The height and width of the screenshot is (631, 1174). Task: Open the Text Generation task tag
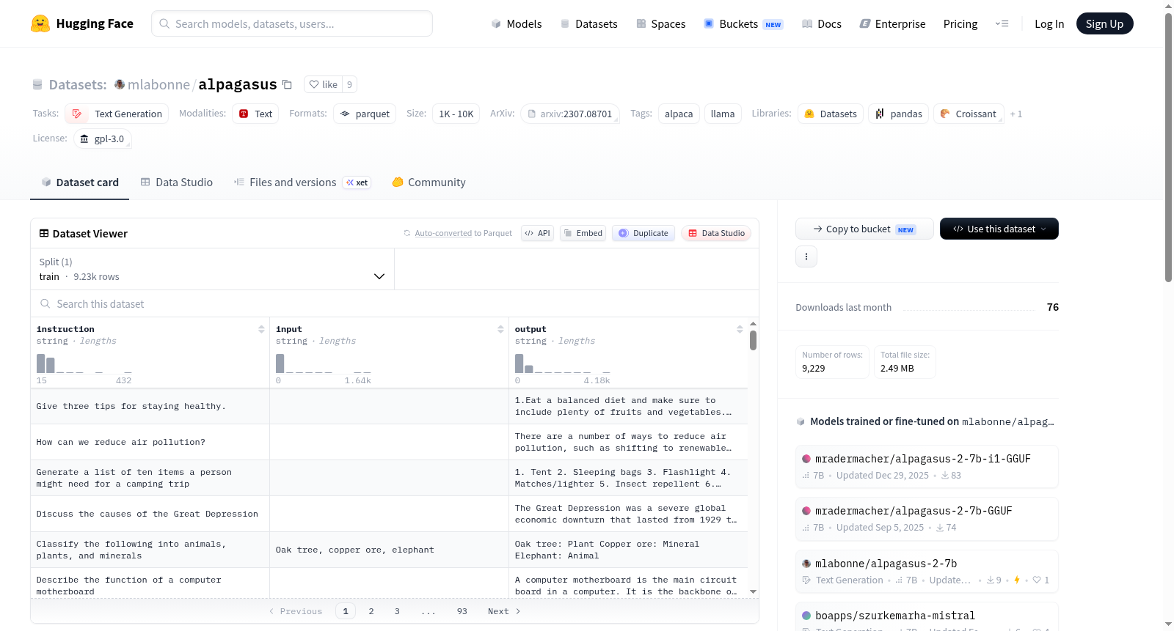pyautogui.click(x=117, y=114)
